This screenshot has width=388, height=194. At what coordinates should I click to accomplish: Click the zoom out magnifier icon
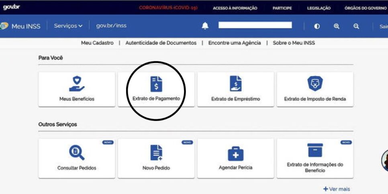356,26
